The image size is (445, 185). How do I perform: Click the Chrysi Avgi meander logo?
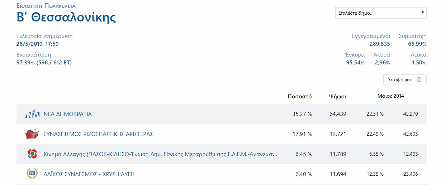tap(32, 174)
